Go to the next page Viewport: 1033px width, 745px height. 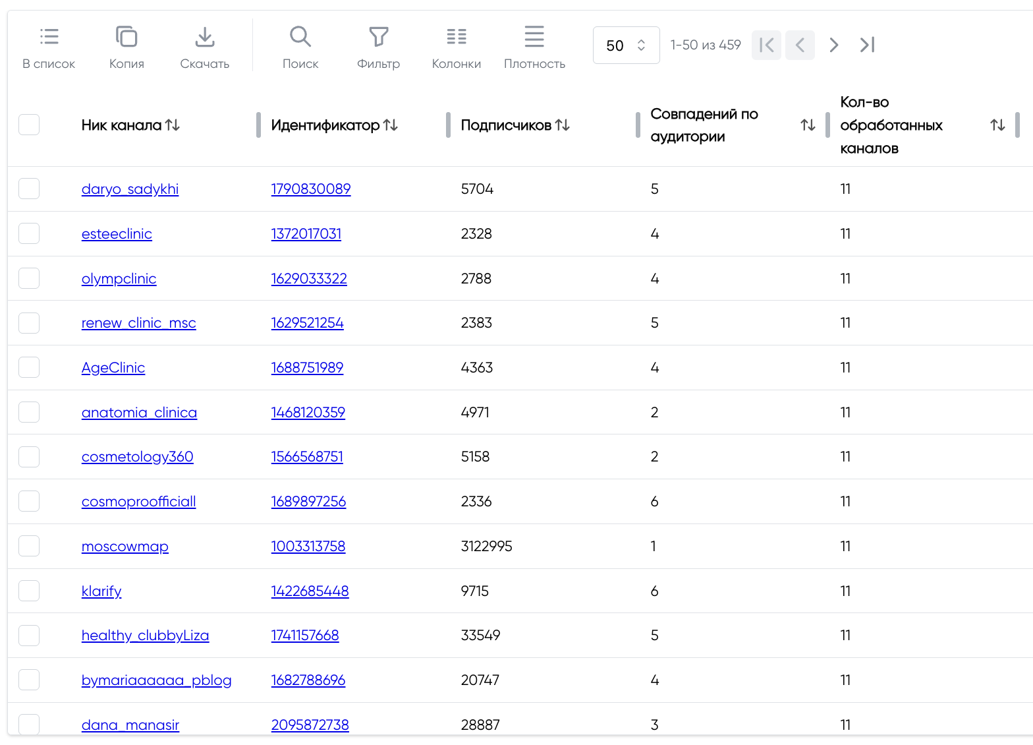834,45
